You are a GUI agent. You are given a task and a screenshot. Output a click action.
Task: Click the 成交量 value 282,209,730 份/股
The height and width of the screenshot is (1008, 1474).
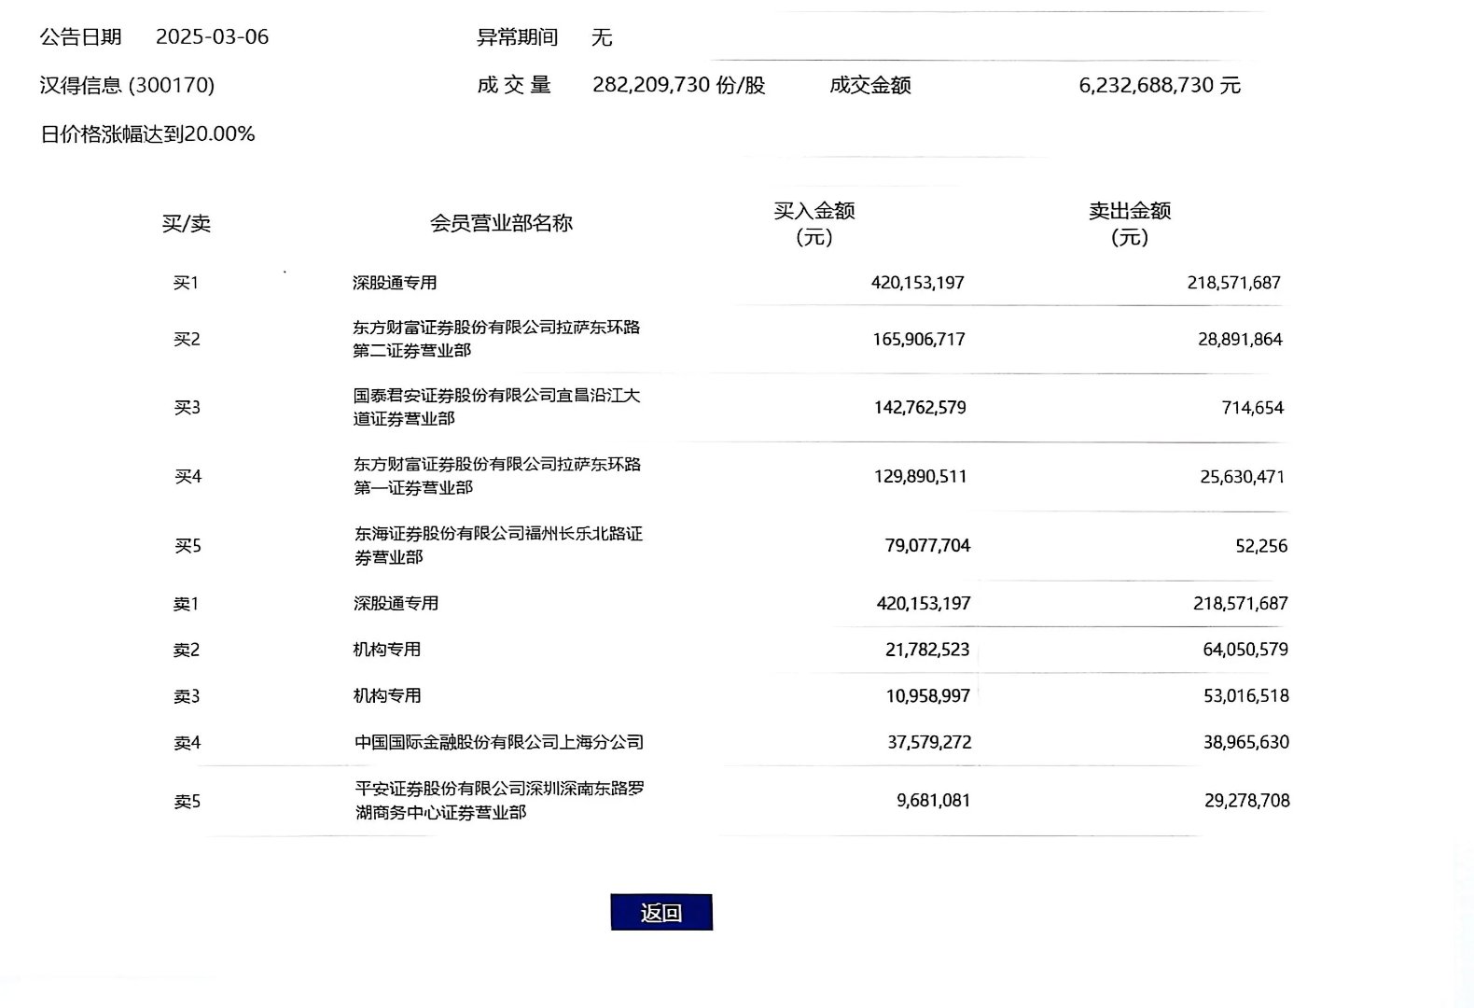[x=678, y=86]
